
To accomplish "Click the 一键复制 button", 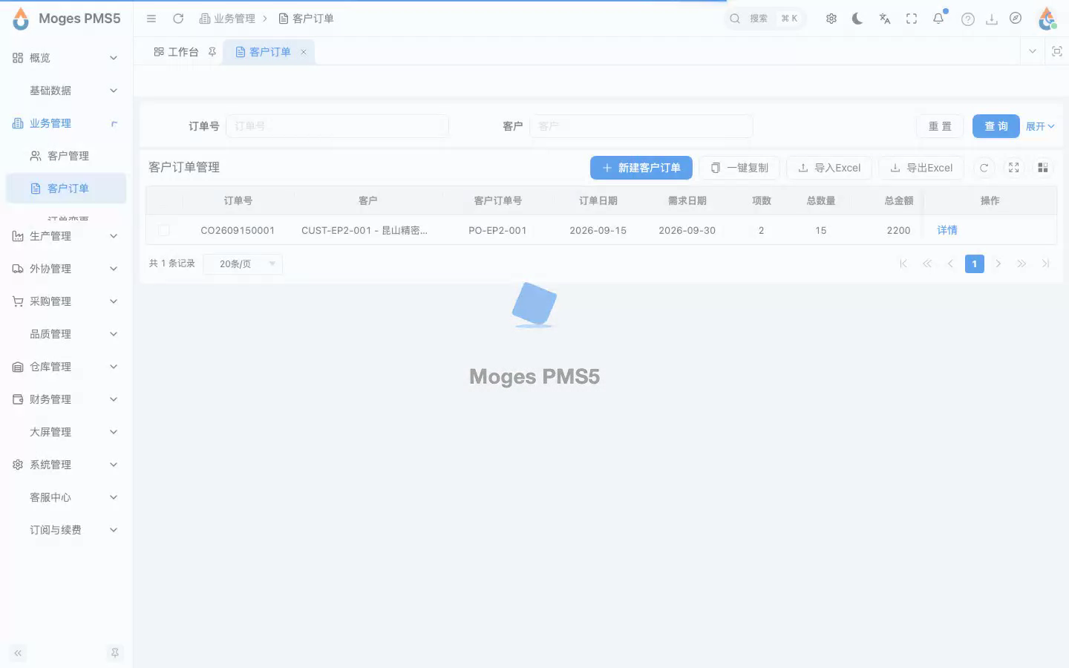I will [739, 168].
